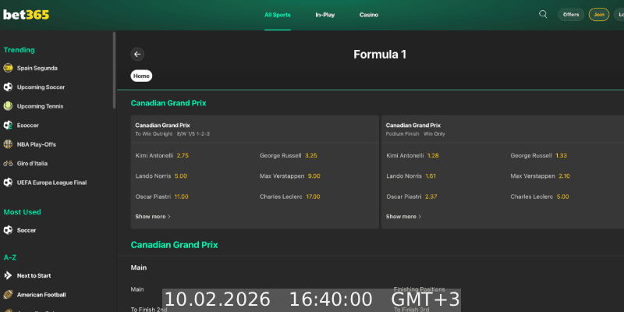
Task: Select Kimi Antonelli podium finish at 1.28
Action: pyautogui.click(x=413, y=155)
